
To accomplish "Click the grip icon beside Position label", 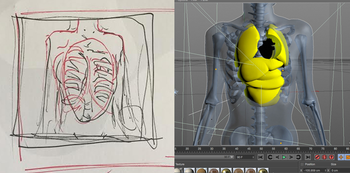I will tap(302, 164).
